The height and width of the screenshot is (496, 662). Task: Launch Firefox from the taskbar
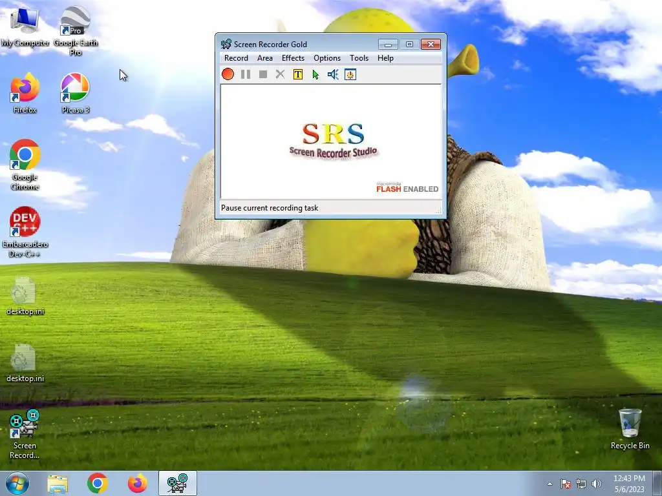coord(138,483)
